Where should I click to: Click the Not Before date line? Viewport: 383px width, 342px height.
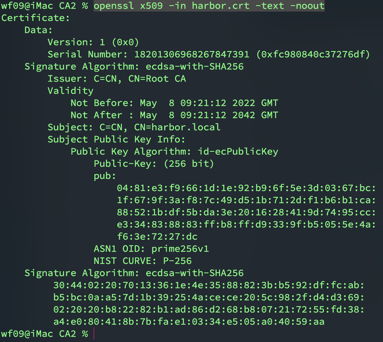click(x=174, y=103)
